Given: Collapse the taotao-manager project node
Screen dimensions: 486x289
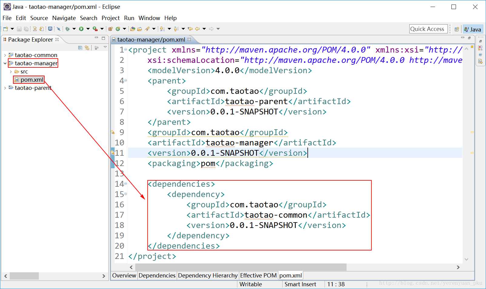Looking at the screenshot, I should 5,63.
